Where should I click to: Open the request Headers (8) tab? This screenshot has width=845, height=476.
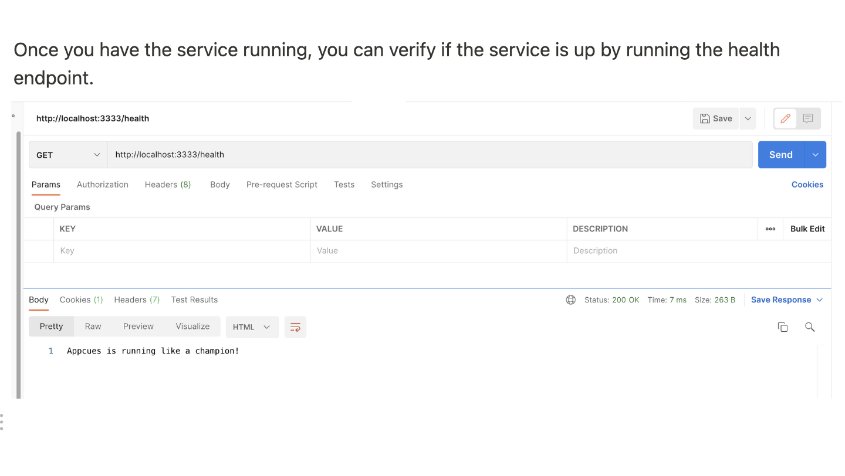(168, 185)
